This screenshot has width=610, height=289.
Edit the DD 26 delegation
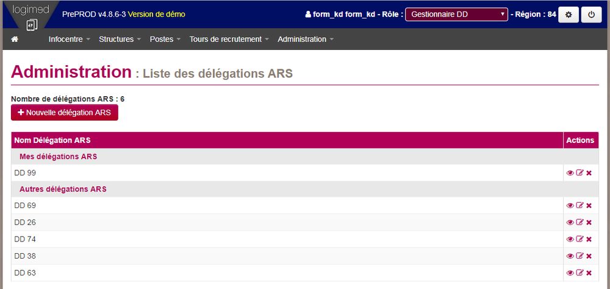point(579,222)
